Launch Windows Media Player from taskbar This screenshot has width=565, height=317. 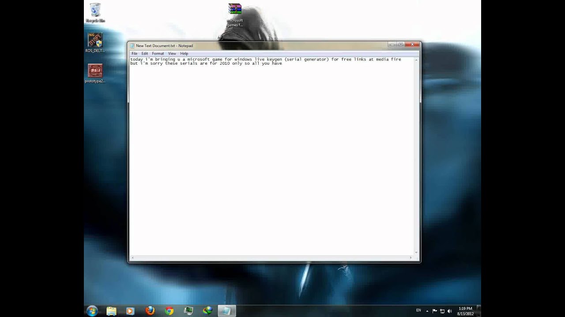tap(130, 311)
